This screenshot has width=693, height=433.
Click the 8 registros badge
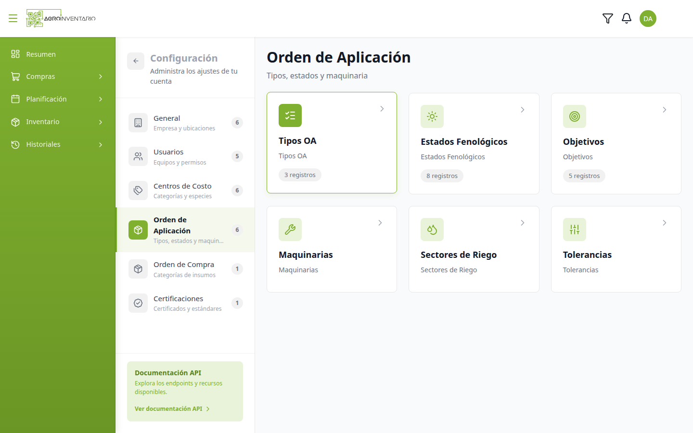click(x=442, y=176)
